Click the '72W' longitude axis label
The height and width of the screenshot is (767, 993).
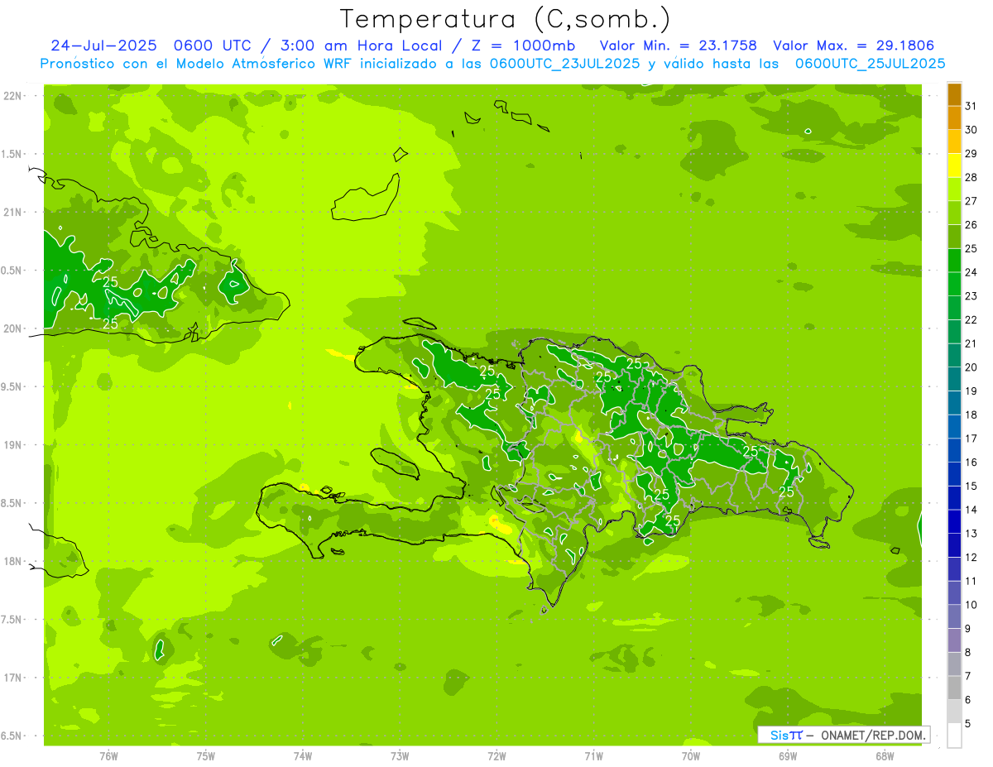point(496,756)
